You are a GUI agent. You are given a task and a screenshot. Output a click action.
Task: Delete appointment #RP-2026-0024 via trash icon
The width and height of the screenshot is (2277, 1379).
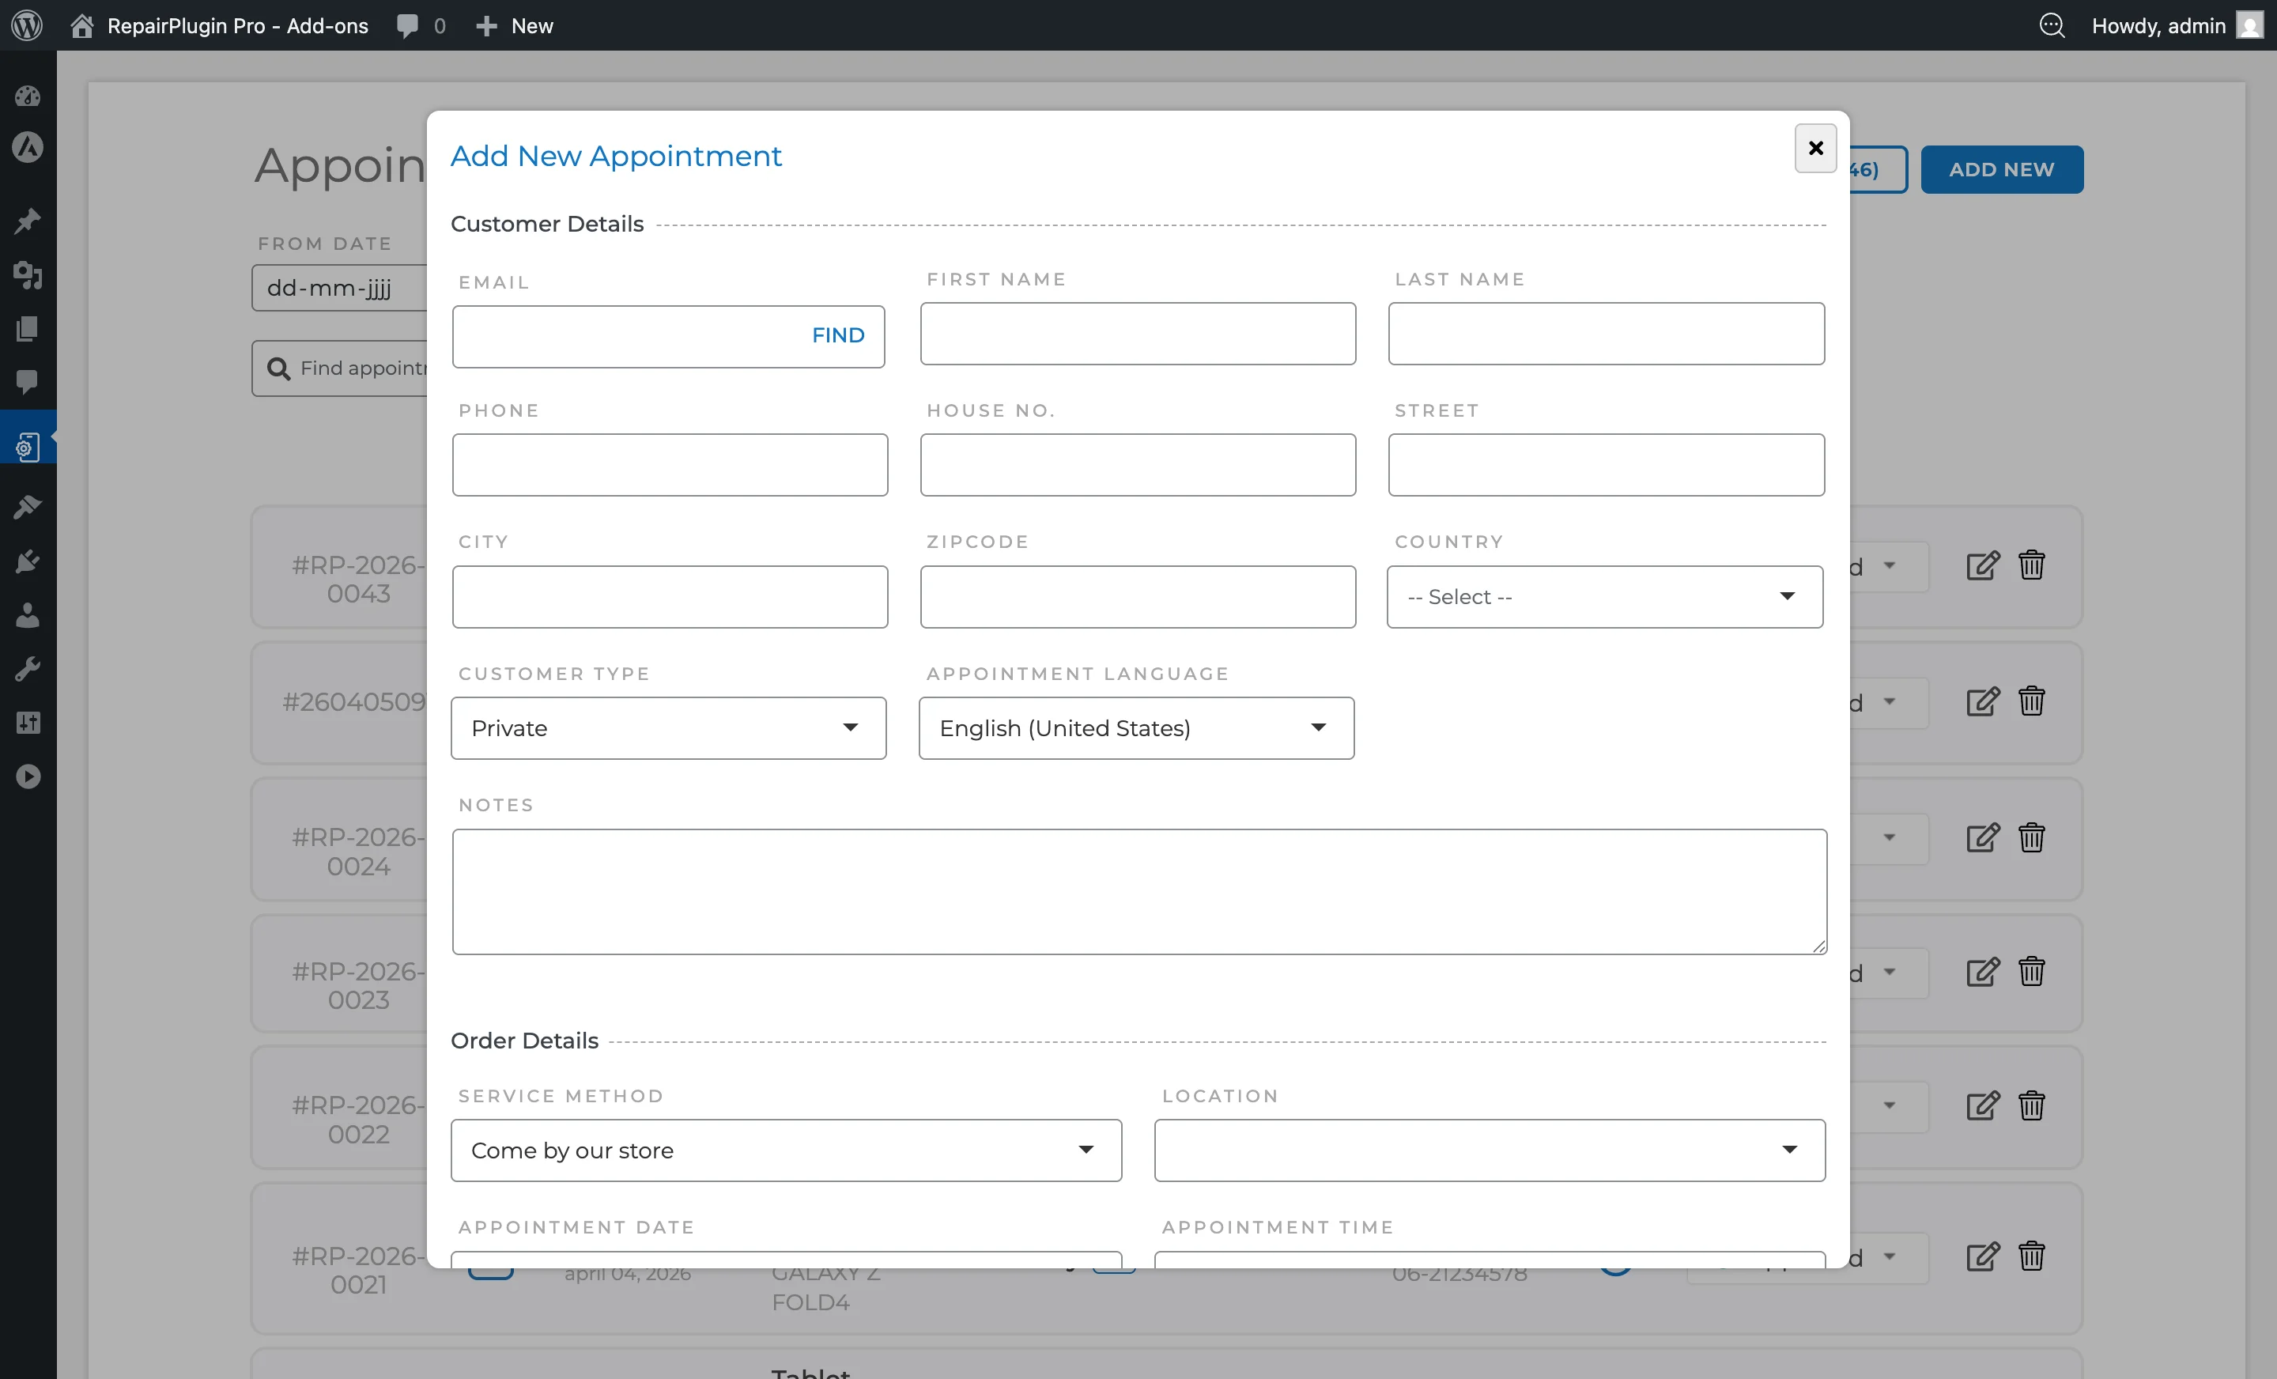coord(2032,838)
